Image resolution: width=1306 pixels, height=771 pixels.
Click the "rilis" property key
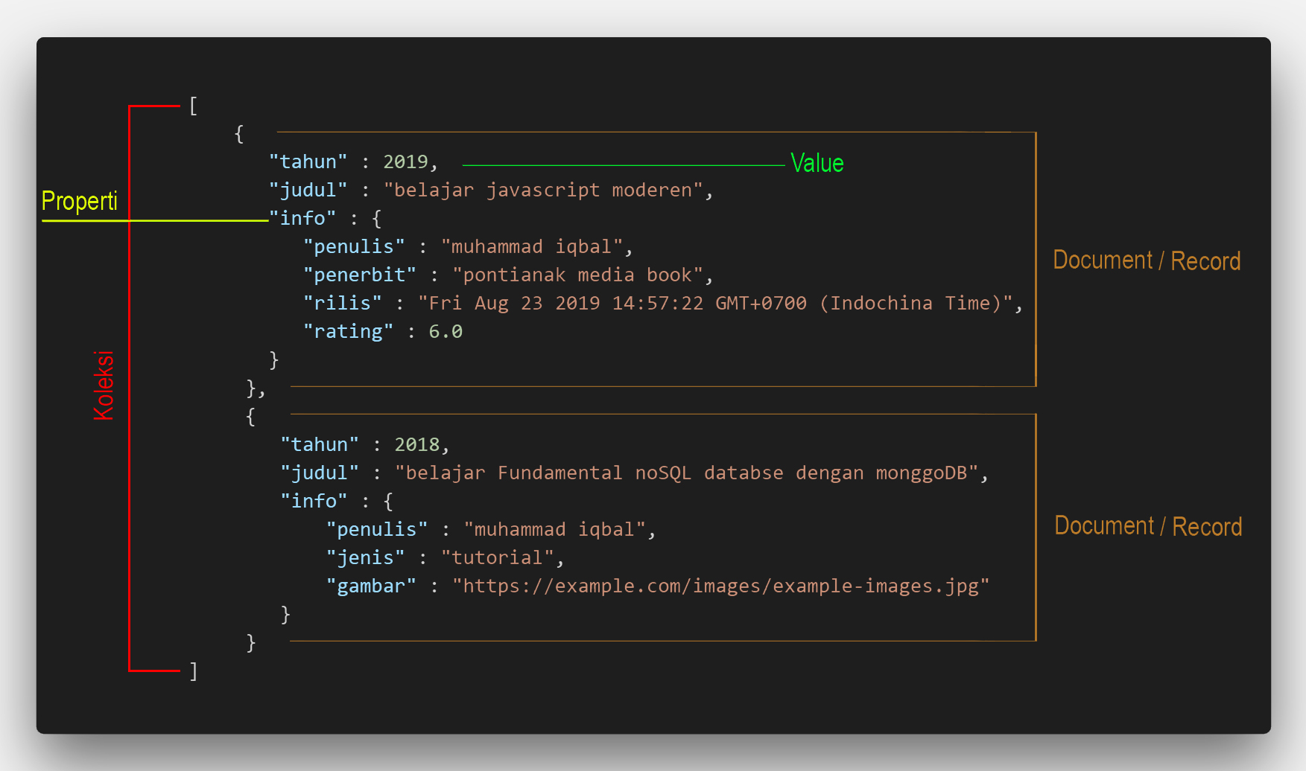click(x=342, y=304)
